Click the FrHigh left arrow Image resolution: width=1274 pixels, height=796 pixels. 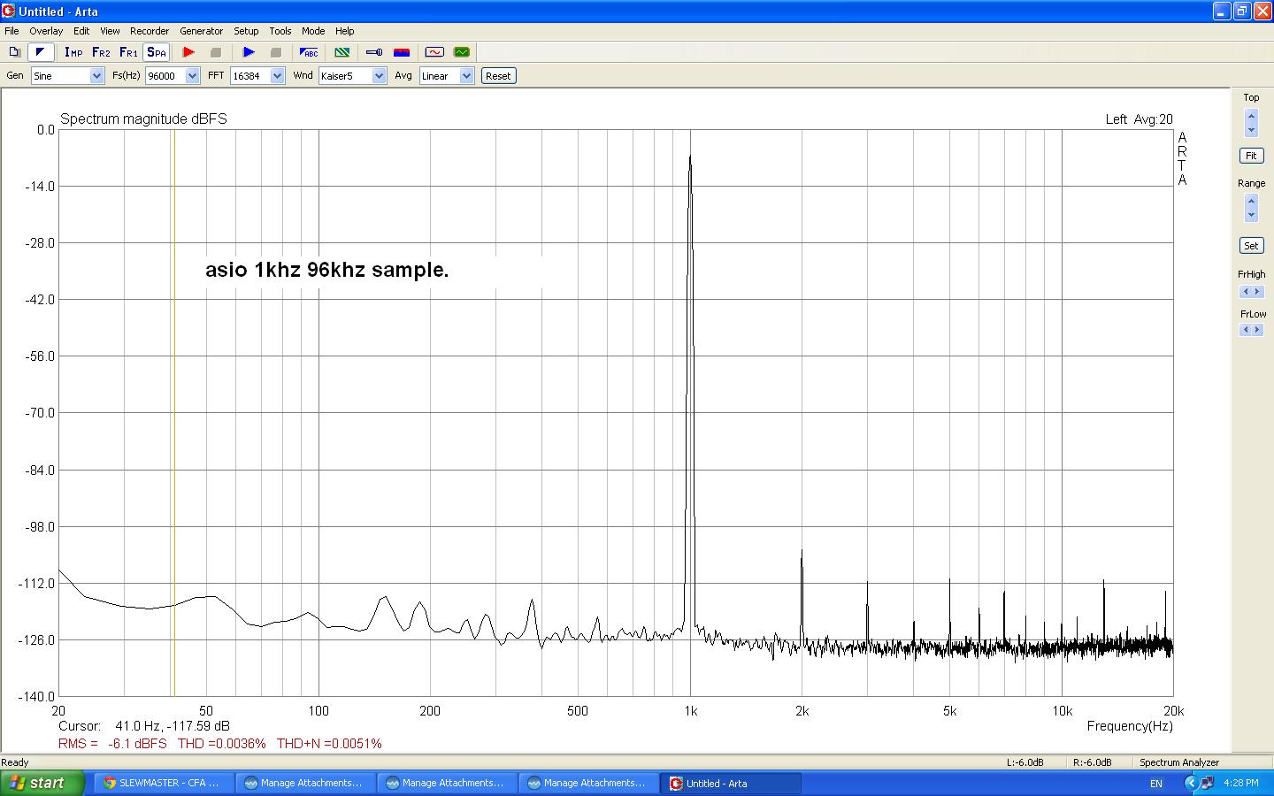point(1246,292)
